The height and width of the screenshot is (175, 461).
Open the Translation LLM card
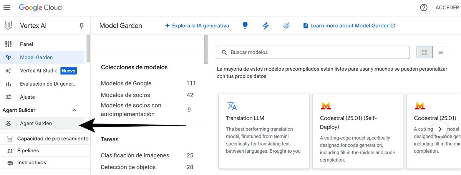[x=264, y=131]
